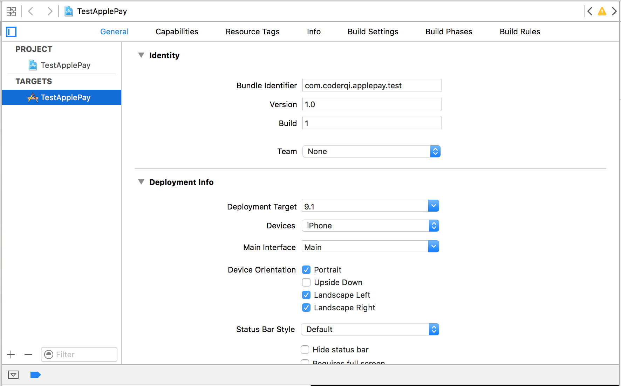Image resolution: width=621 pixels, height=386 pixels.
Task: Collapse the Identity section
Action: pyautogui.click(x=141, y=55)
